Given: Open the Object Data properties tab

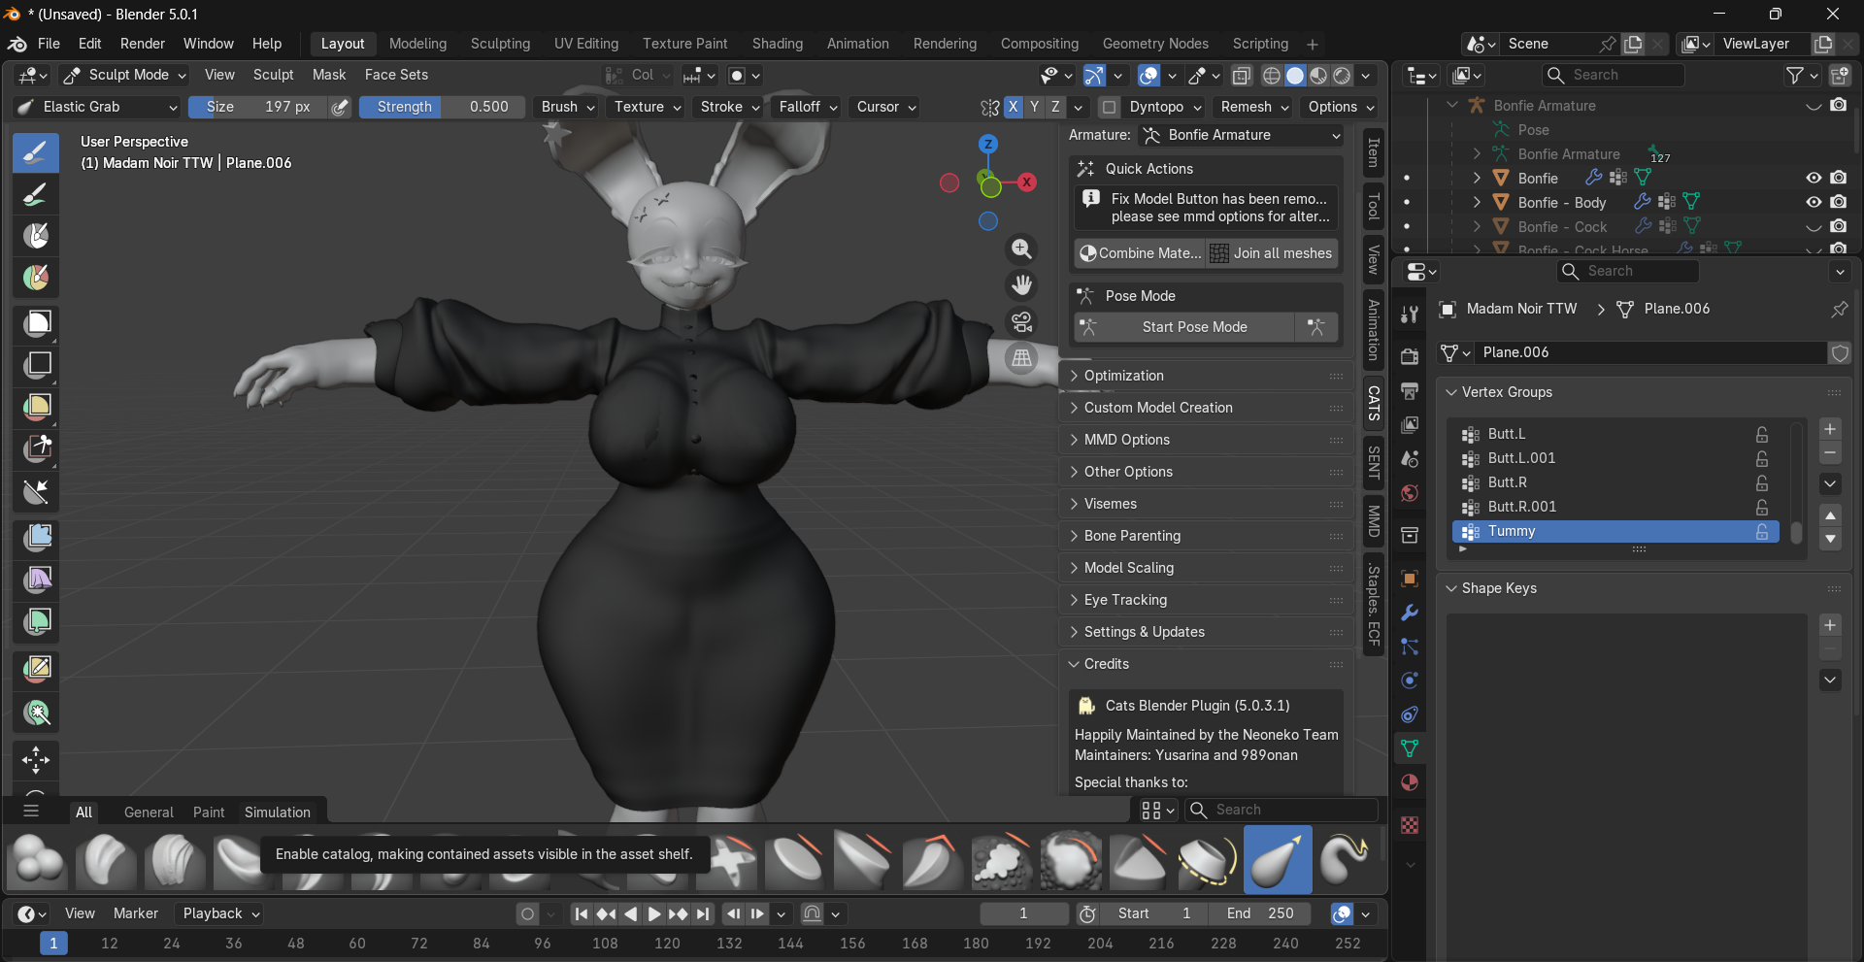Looking at the screenshot, I should 1410,748.
